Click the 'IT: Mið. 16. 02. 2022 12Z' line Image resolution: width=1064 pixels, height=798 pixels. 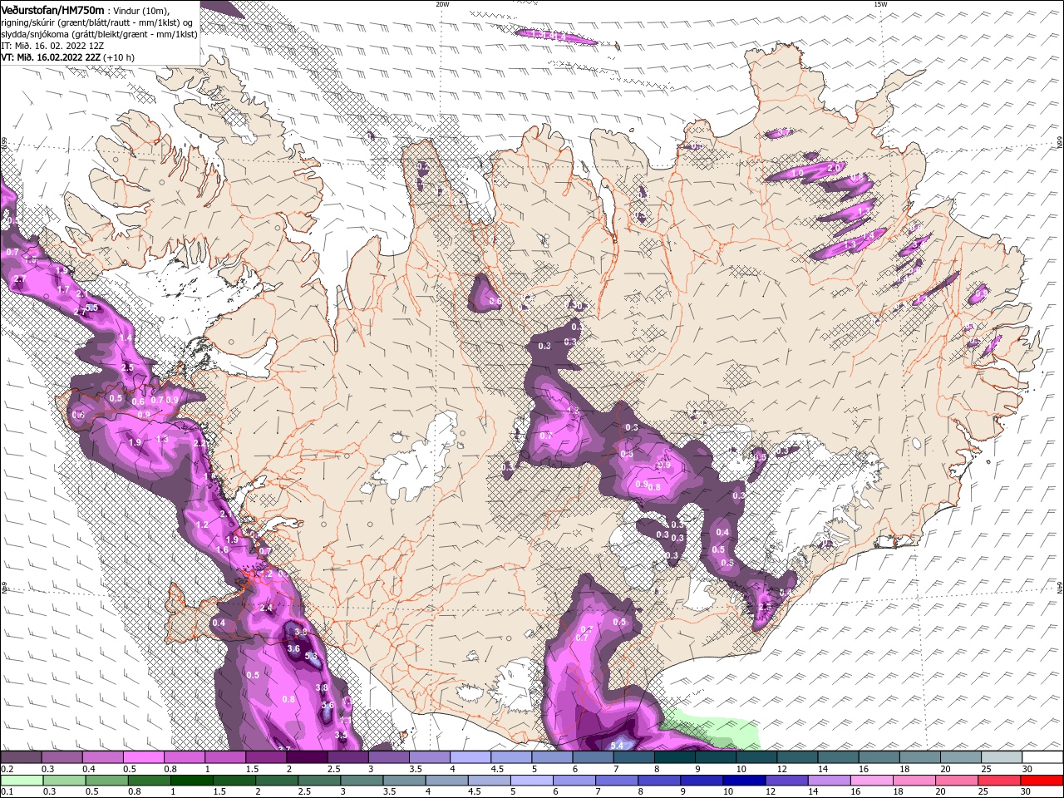(51, 46)
